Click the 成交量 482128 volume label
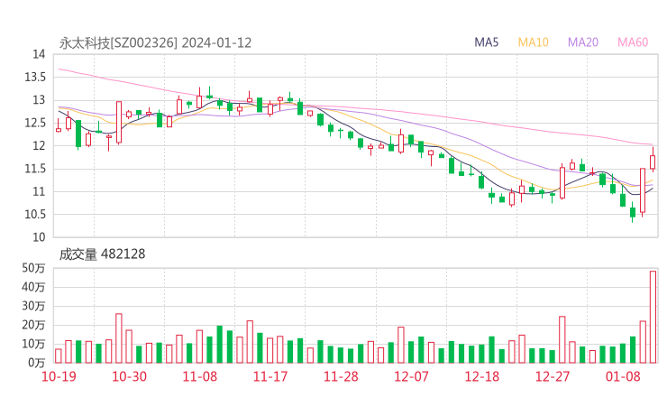 tap(102, 254)
